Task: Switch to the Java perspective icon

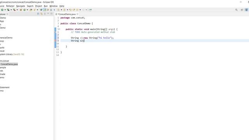Action: pos(246,10)
